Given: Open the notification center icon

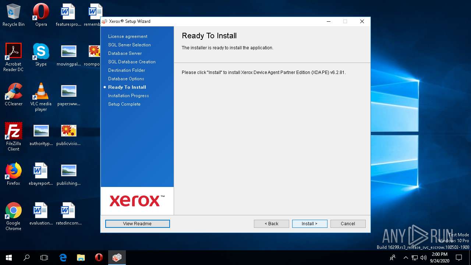Looking at the screenshot, I should pyautogui.click(x=459, y=258).
